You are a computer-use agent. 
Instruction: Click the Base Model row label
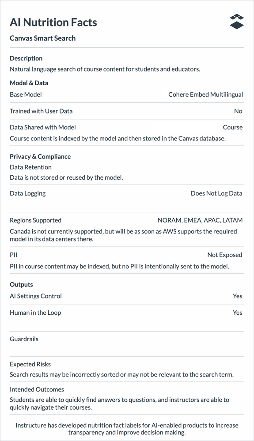click(x=26, y=94)
